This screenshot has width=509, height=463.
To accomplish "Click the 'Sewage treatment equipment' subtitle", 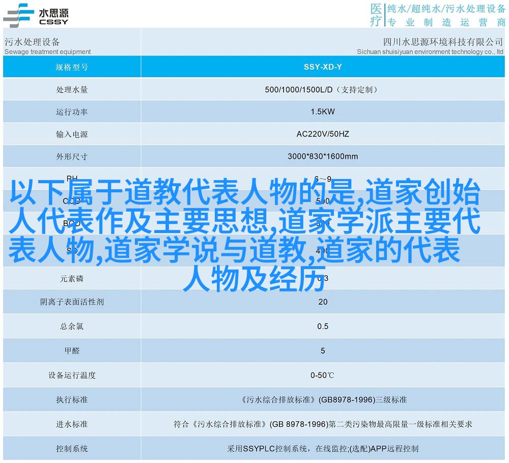I will [48, 51].
